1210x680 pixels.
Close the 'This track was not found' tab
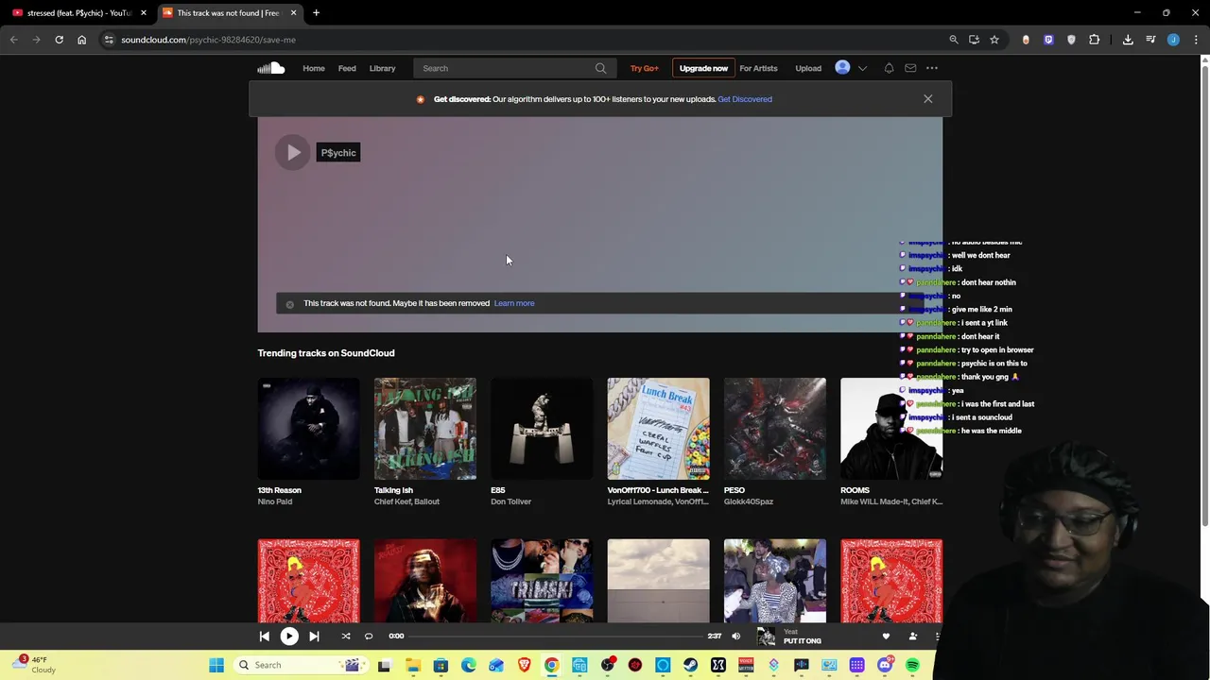point(293,13)
